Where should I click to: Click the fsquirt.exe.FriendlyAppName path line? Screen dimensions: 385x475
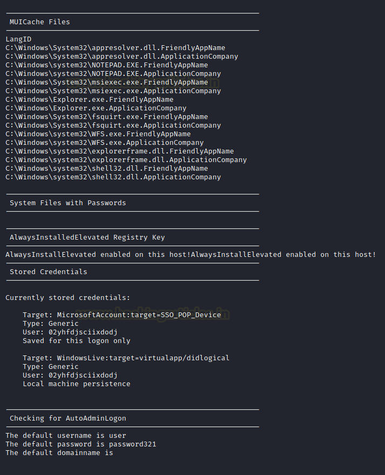click(x=107, y=117)
